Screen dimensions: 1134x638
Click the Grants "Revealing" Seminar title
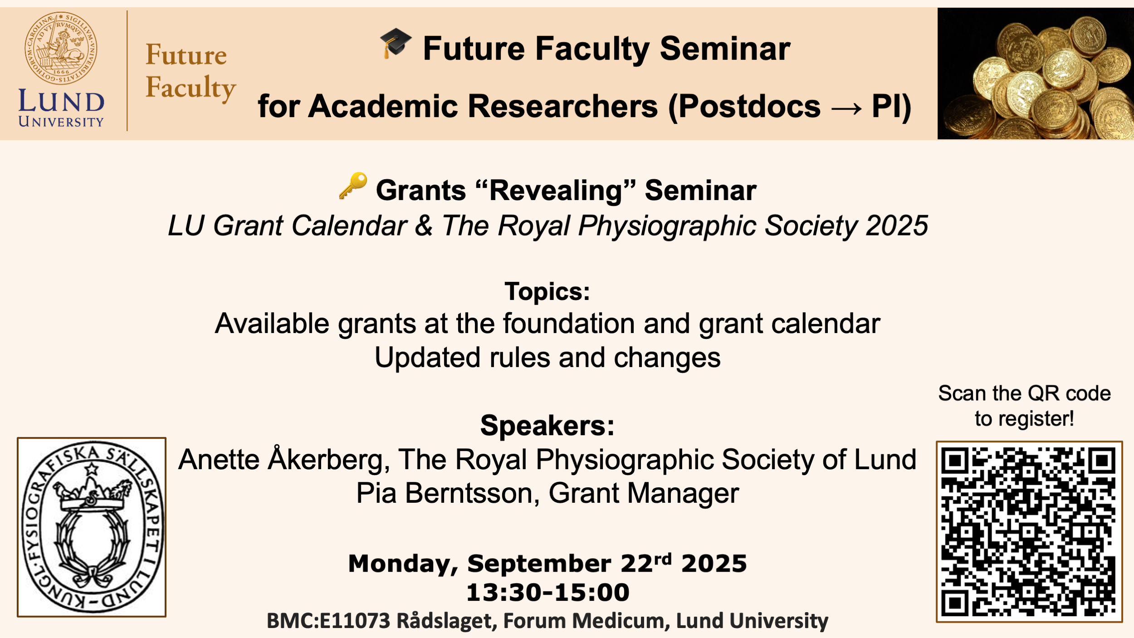(x=566, y=190)
